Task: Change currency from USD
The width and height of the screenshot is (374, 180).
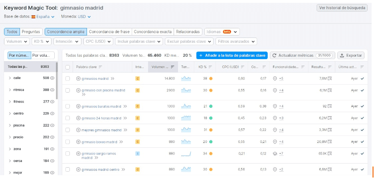Action: pos(84,17)
